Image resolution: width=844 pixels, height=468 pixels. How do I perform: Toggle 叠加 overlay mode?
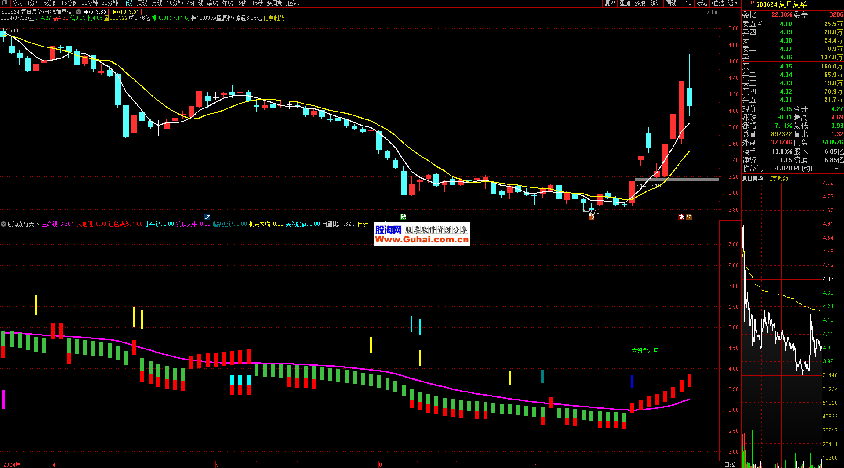pyautogui.click(x=625, y=3)
